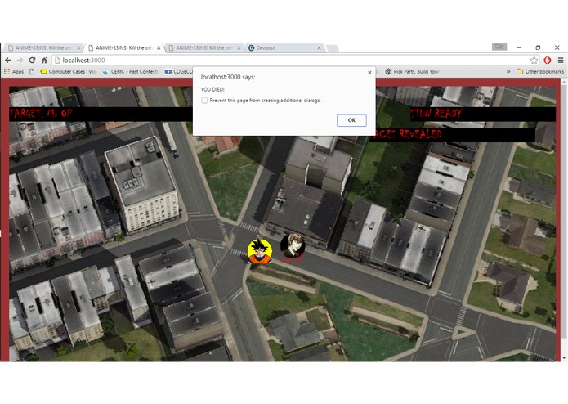Open the Pick Parts, Build Your bookmark
Viewport: 568px width, 404px height.
pos(412,72)
